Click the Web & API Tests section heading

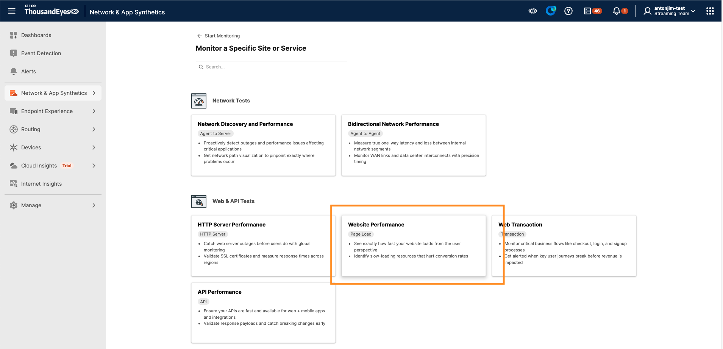[233, 201]
